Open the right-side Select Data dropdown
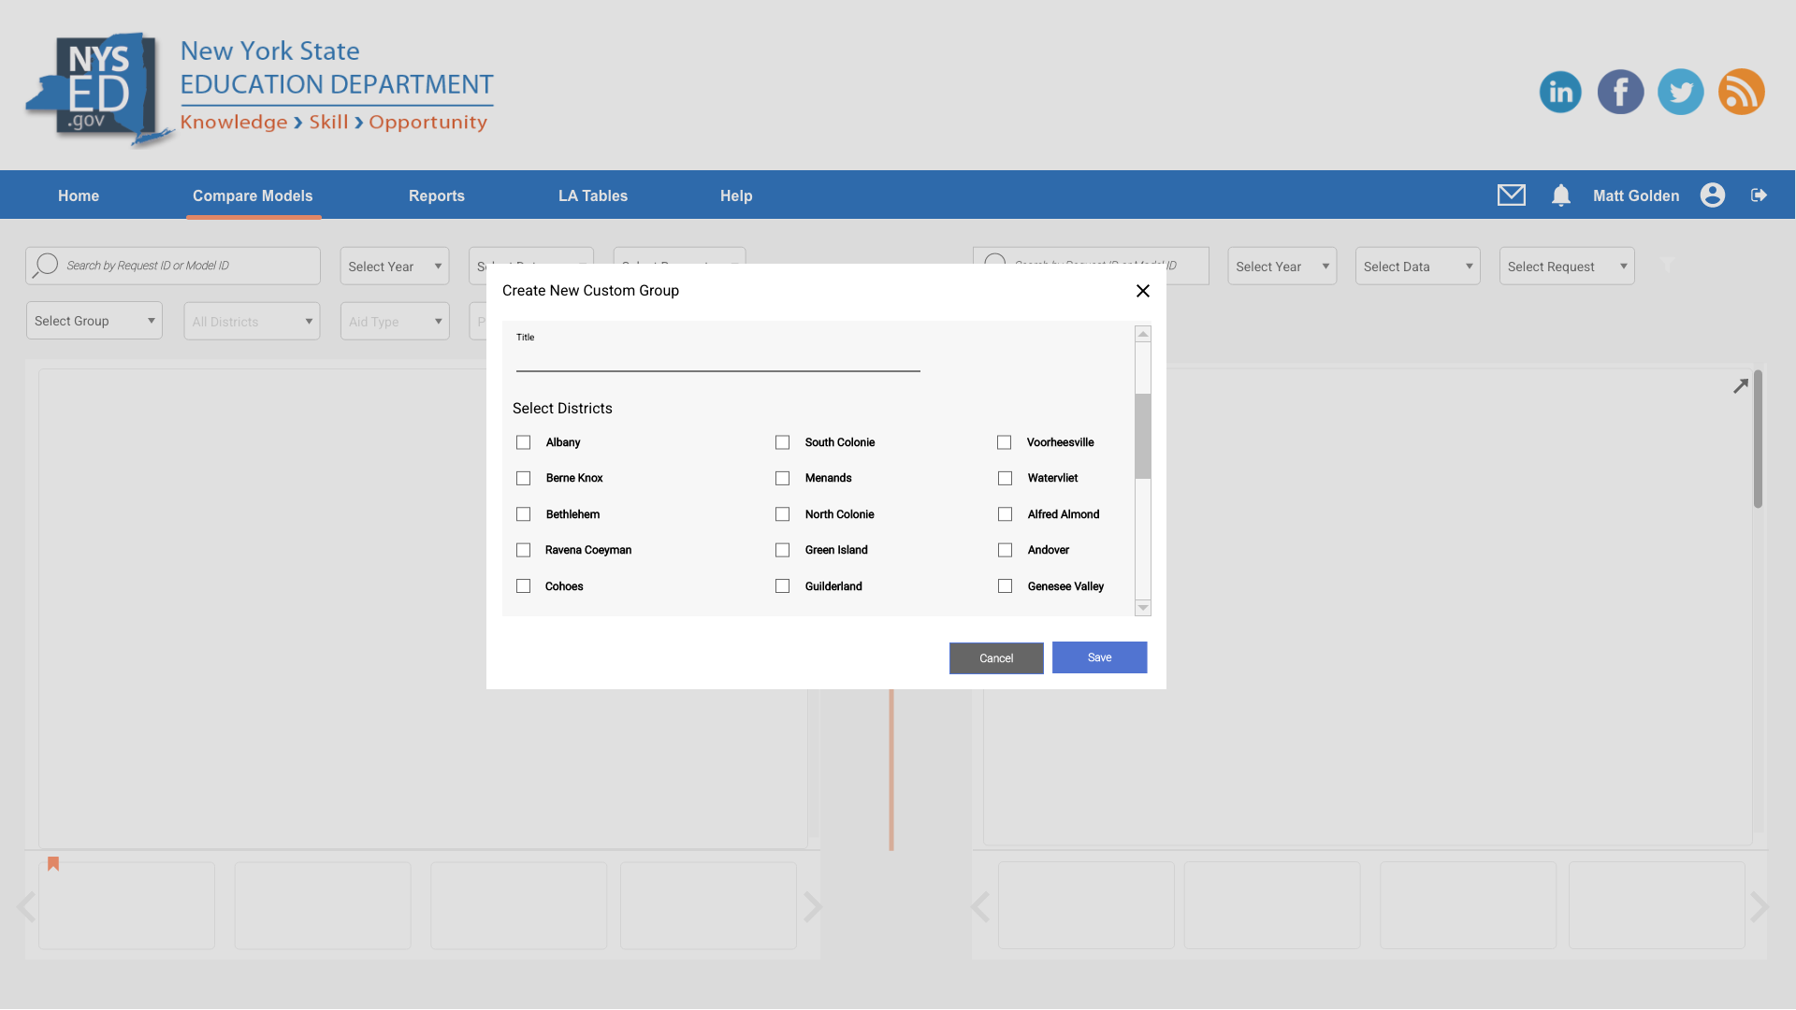The height and width of the screenshot is (1010, 1796). (1417, 267)
